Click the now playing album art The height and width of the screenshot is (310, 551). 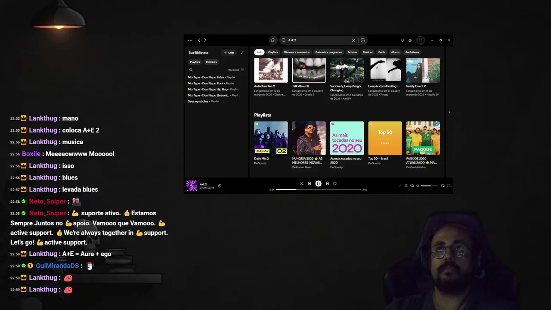tap(192, 186)
